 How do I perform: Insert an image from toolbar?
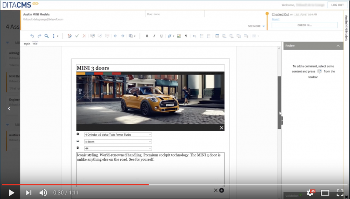(179, 36)
